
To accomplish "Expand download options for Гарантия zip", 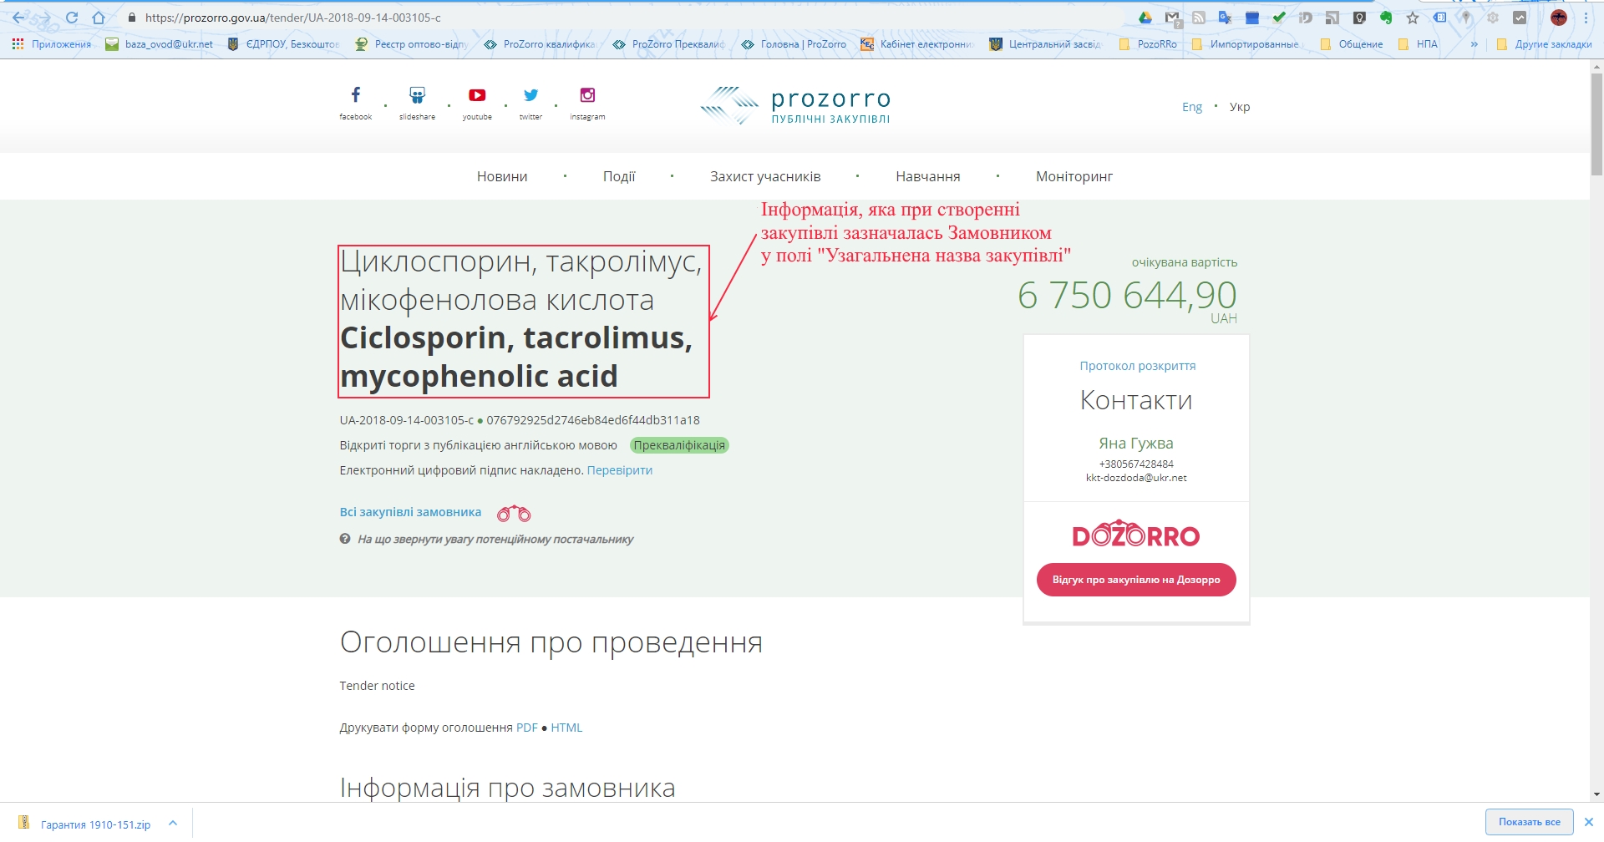I will point(173,823).
